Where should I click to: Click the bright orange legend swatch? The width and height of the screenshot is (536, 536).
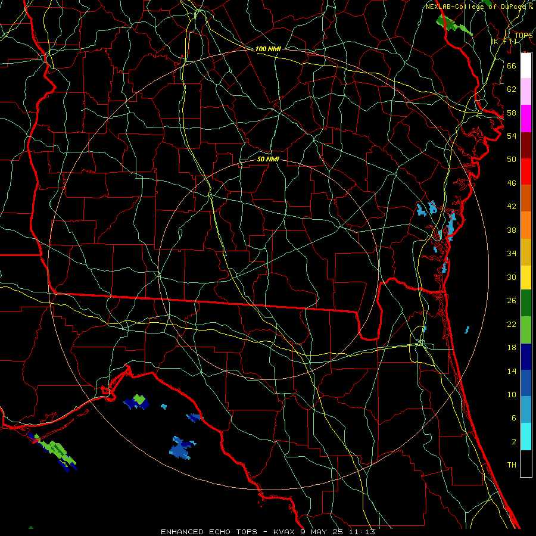(526, 225)
